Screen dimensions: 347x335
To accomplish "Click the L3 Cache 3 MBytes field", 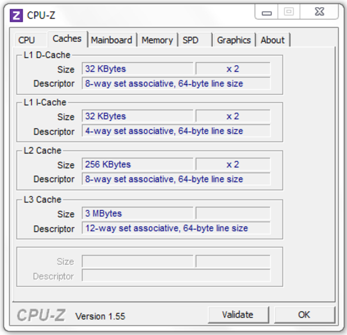I will click(x=138, y=213).
